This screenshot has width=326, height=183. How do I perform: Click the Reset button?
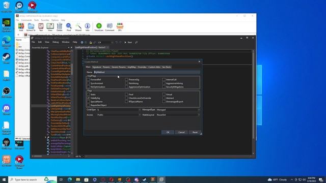[195, 132]
